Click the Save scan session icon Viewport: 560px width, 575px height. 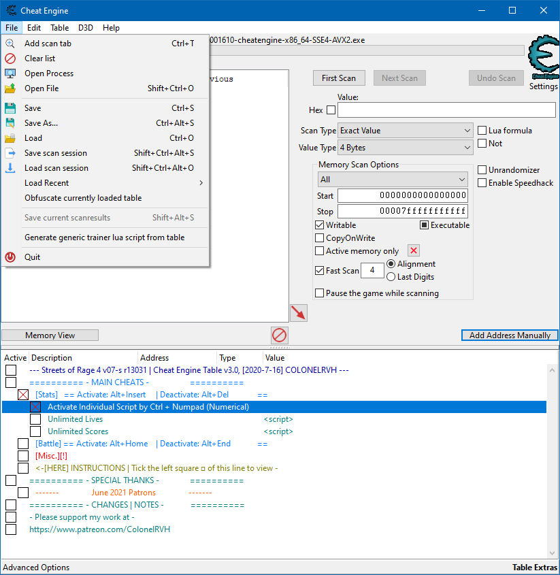(x=10, y=153)
